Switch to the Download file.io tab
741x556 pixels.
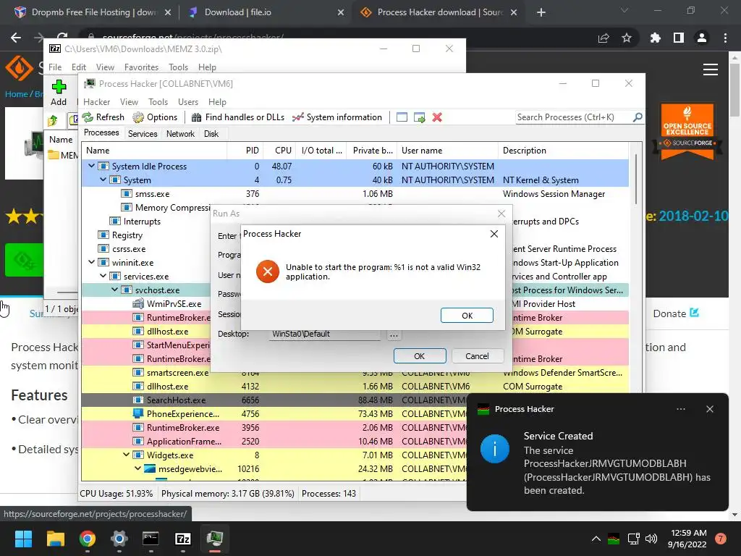click(x=265, y=12)
